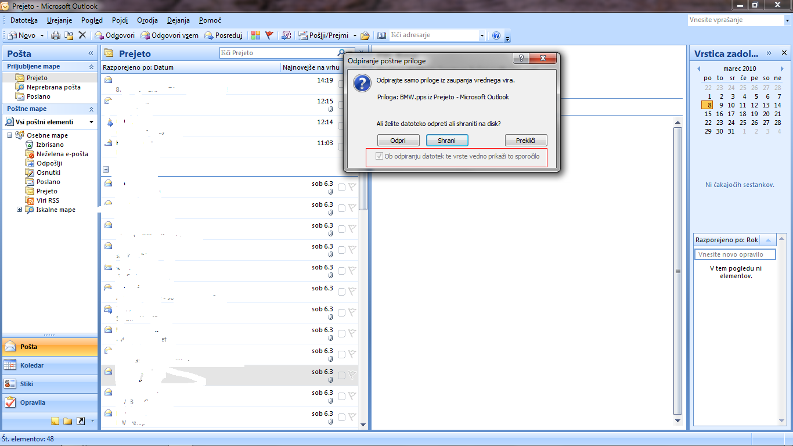Minimize the Pošta navigation pane chevron
The image size is (793, 446).
91,53
